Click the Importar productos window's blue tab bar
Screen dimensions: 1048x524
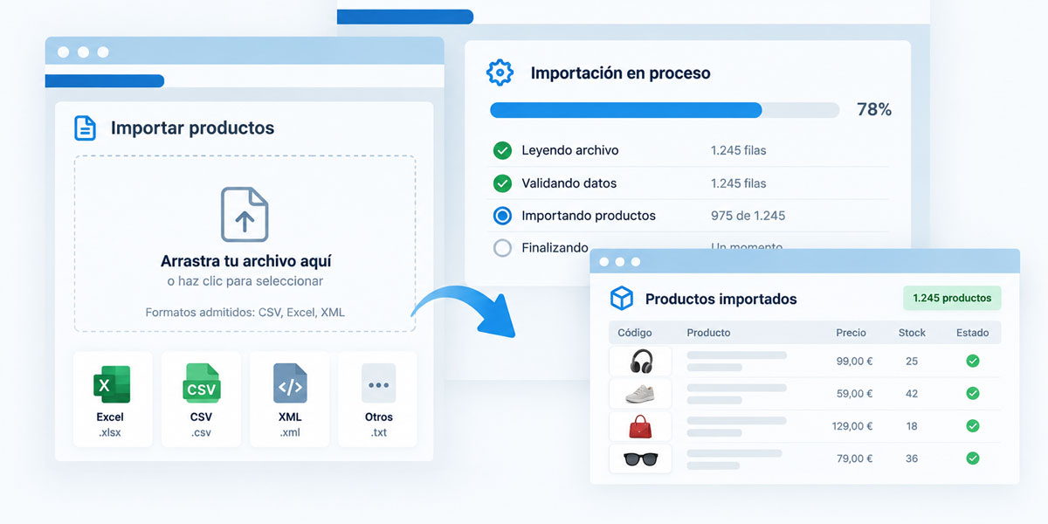pyautogui.click(x=105, y=81)
